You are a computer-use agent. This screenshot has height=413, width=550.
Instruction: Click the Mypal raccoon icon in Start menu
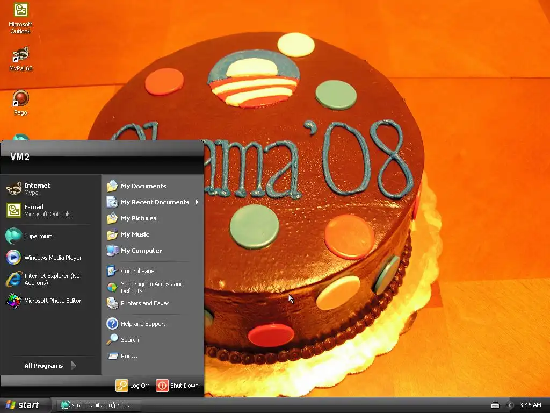13,189
